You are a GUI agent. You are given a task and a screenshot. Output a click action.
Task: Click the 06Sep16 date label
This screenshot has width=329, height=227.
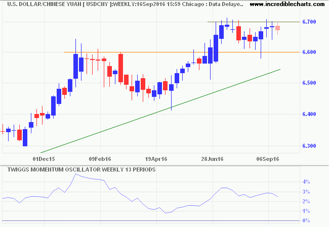(x=268, y=159)
